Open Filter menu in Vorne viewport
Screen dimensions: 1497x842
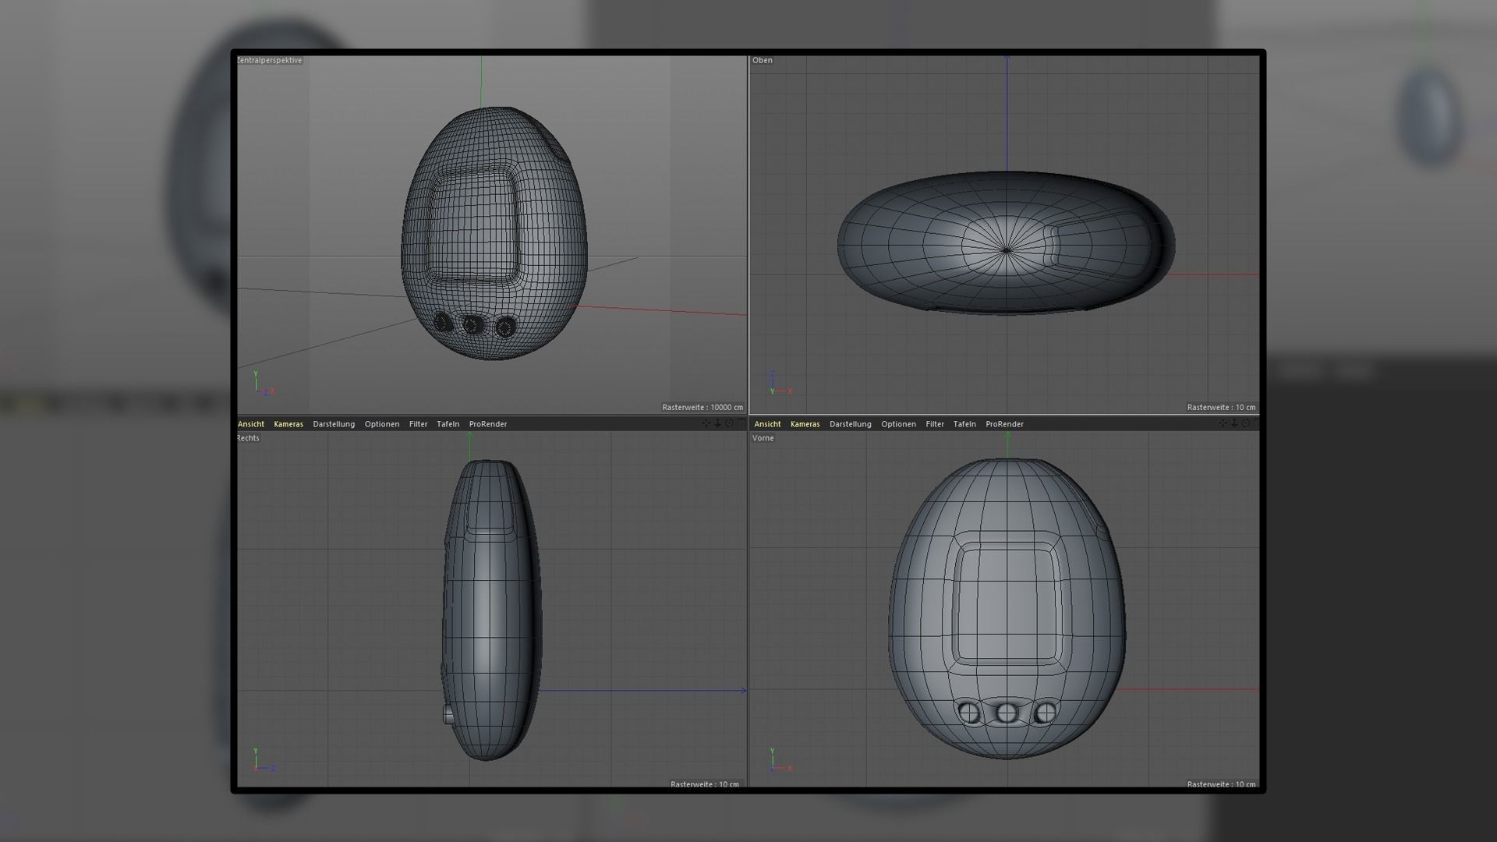click(935, 424)
